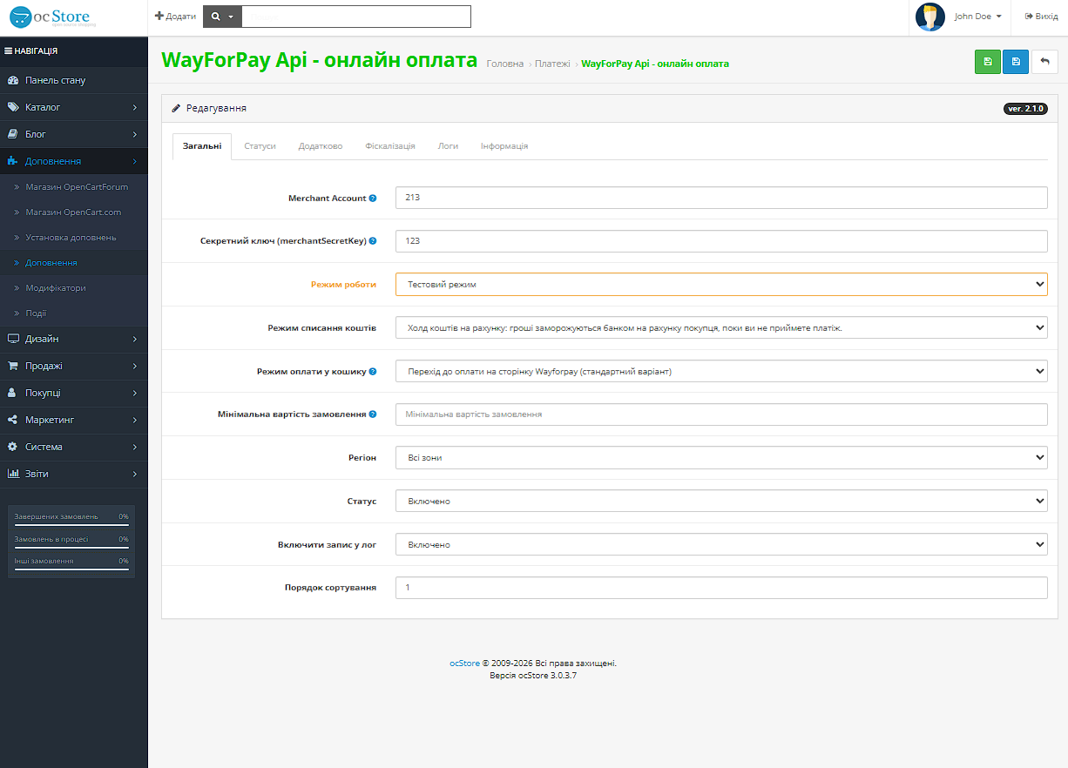Screen dimensions: 1068x768
Task: Click the header search text box
Action: (x=356, y=17)
